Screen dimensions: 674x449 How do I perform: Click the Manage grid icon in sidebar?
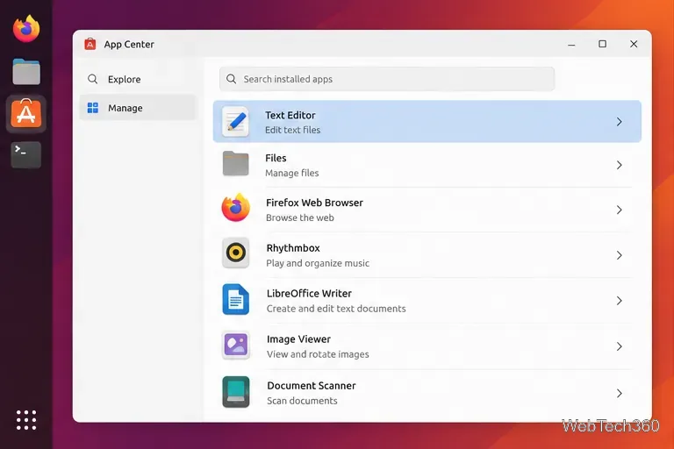click(x=93, y=107)
